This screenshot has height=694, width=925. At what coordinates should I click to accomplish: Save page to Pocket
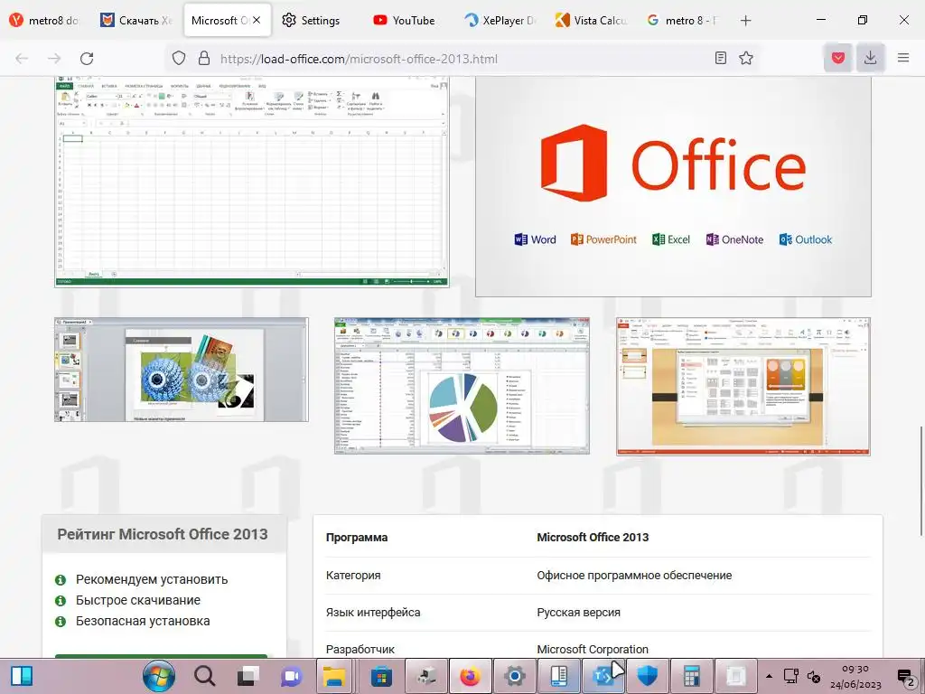(838, 58)
